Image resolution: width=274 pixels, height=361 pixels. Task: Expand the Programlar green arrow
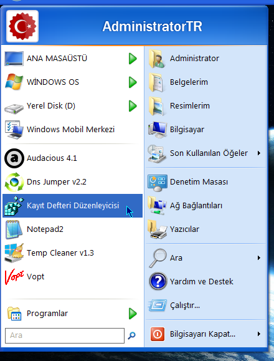[x=133, y=314]
